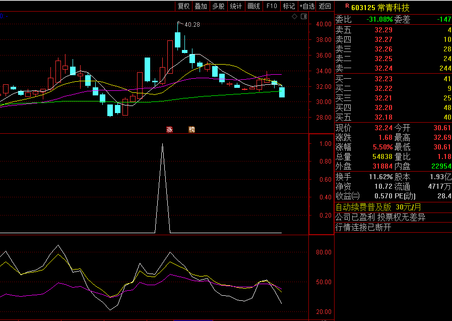Screen dimensions: 452x321
Task: Click 最高 value 32.69
Action: (x=442, y=137)
